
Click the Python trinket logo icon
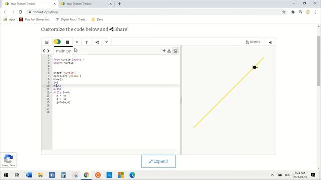point(57,42)
